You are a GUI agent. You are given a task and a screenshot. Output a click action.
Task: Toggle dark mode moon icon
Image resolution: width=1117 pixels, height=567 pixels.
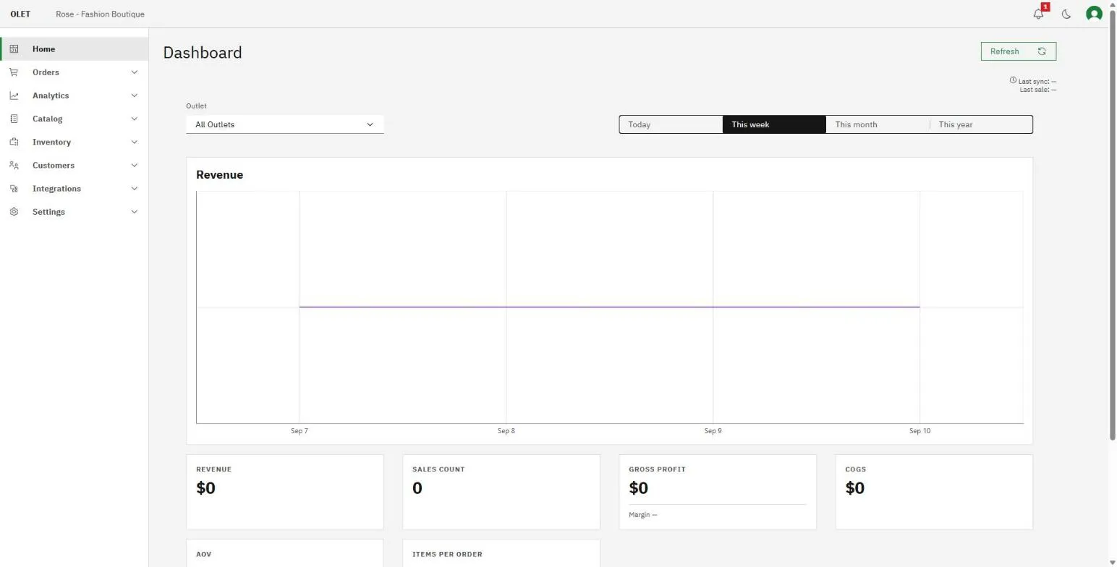click(x=1066, y=14)
